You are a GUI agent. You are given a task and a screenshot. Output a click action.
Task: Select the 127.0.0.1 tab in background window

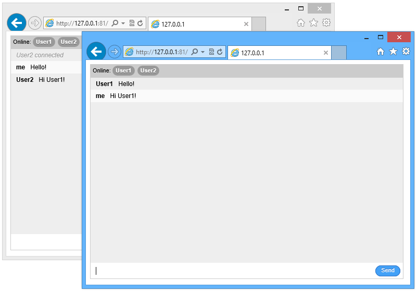[x=199, y=24]
